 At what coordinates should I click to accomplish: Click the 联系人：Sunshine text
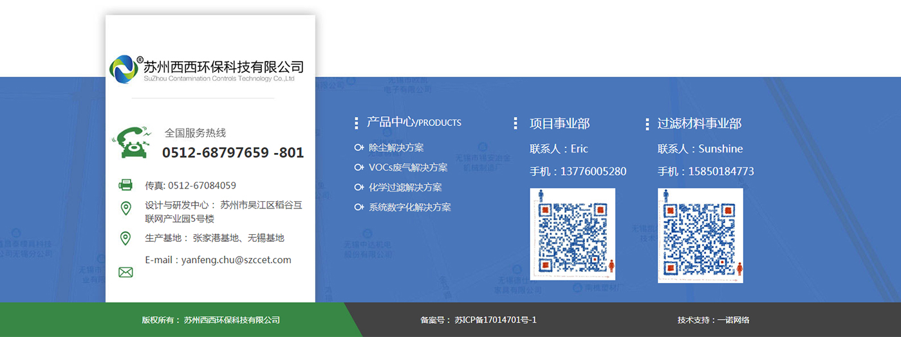tap(700, 149)
